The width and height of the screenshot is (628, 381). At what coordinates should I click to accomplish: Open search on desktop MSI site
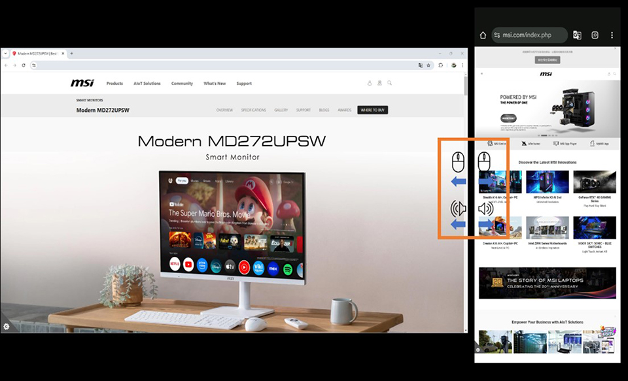[x=389, y=83]
